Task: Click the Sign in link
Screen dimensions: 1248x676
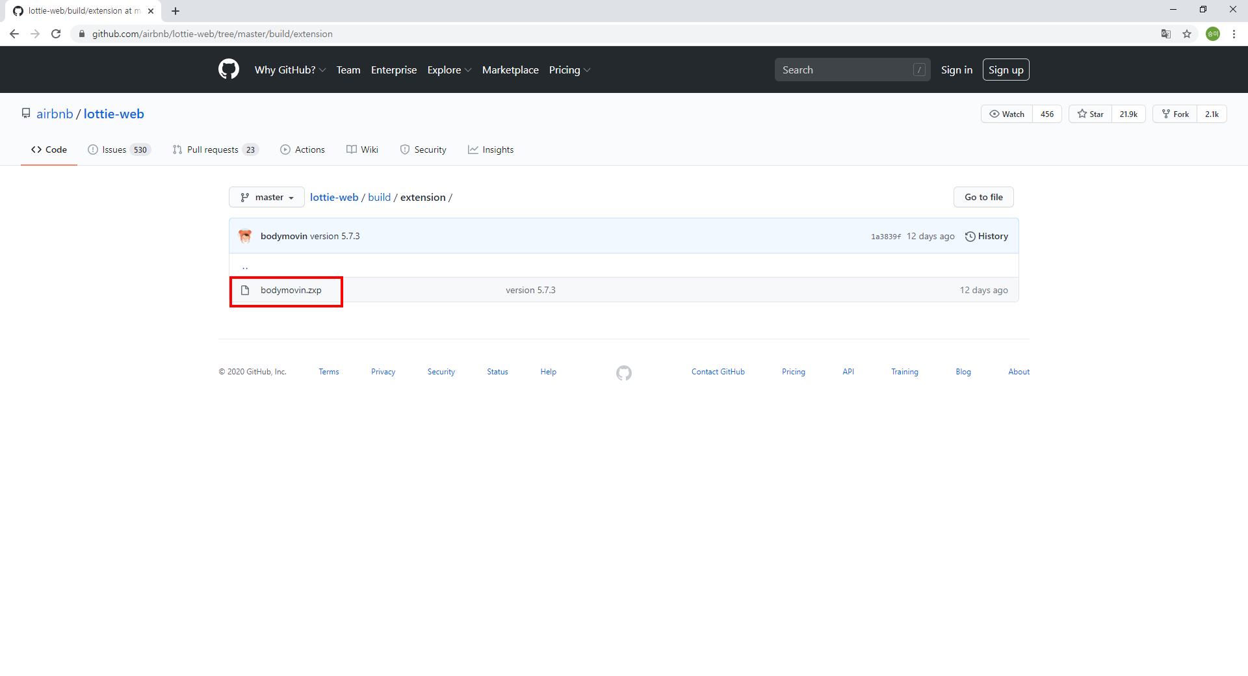Action: click(957, 70)
